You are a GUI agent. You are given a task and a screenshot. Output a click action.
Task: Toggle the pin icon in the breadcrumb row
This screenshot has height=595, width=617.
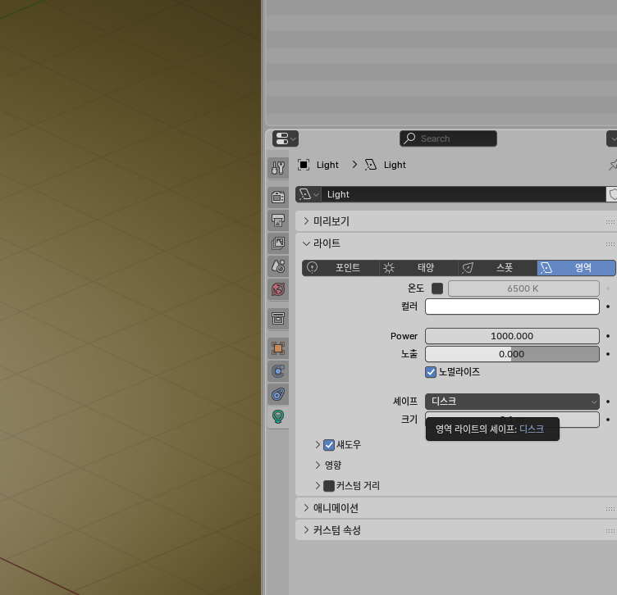(613, 165)
